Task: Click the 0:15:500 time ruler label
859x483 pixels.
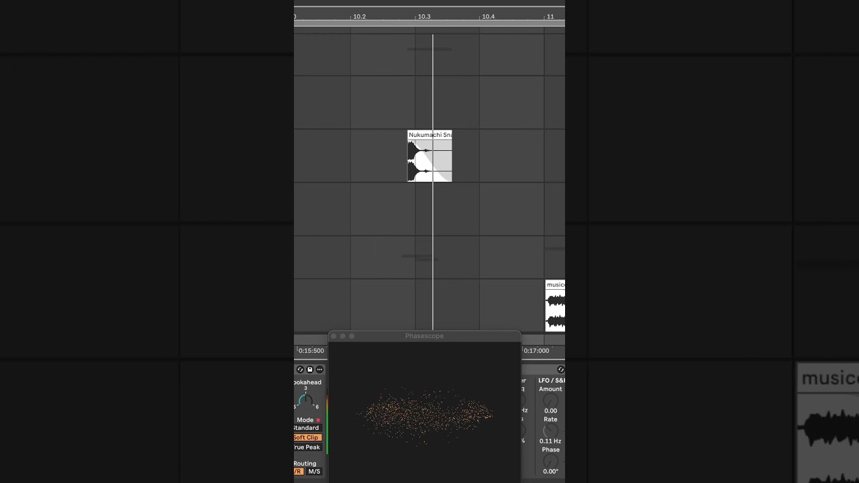Action: point(311,351)
